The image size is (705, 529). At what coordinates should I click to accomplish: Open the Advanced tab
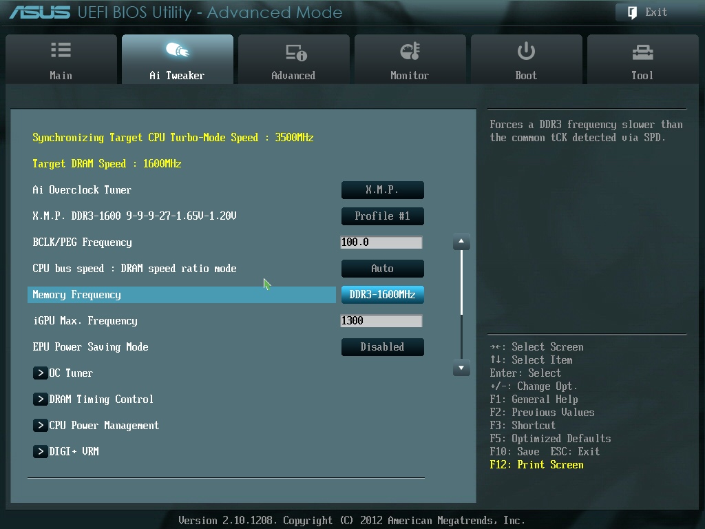(293, 59)
